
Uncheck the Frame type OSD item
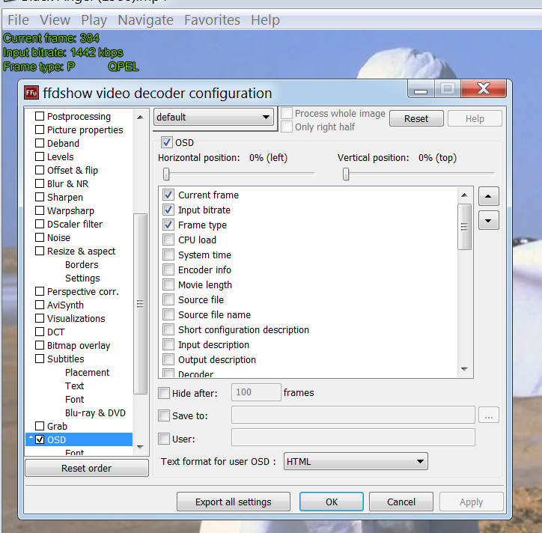pyautogui.click(x=168, y=225)
